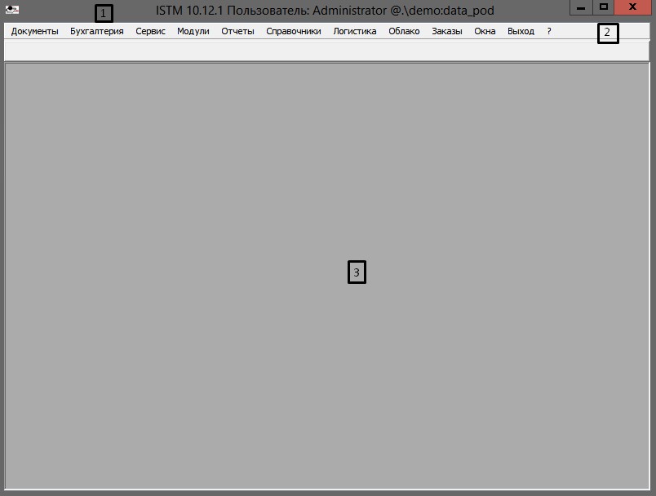
Task: Choose Выход in the menu bar
Action: pyautogui.click(x=521, y=31)
